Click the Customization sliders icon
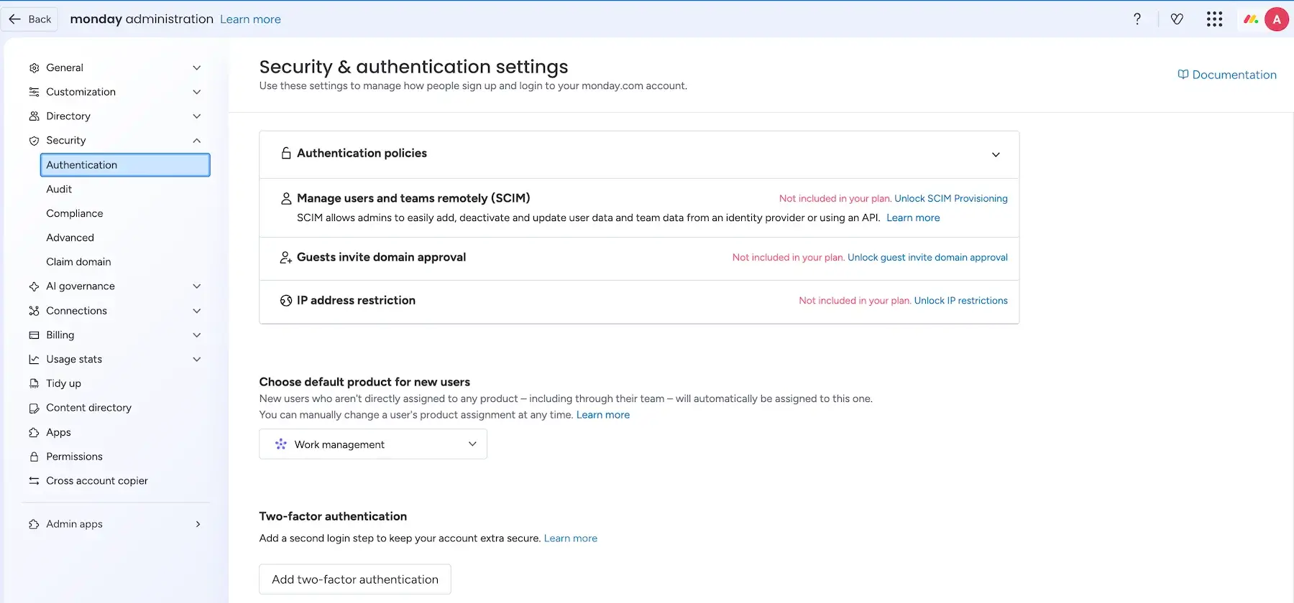Image resolution: width=1294 pixels, height=603 pixels. pos(34,93)
